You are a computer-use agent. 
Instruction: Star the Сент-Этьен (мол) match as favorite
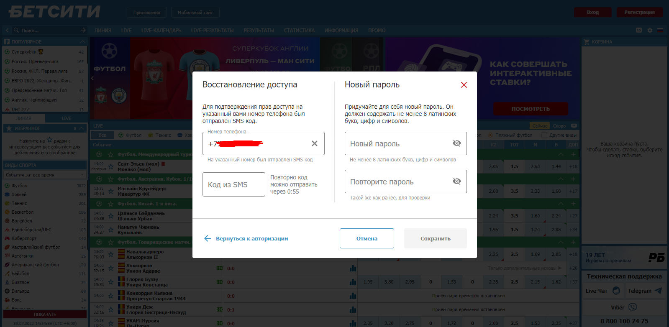coord(111,166)
